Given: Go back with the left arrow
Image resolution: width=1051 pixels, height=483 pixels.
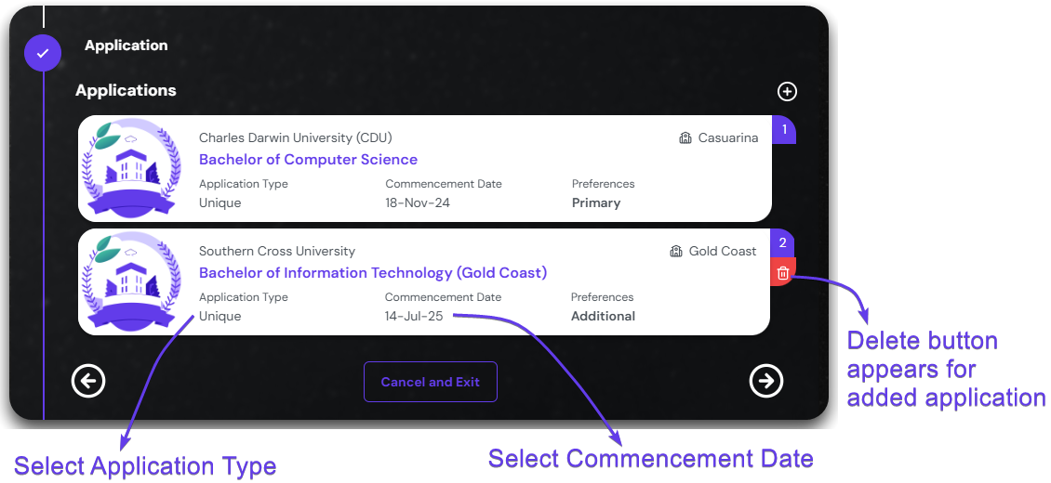Looking at the screenshot, I should [x=89, y=381].
